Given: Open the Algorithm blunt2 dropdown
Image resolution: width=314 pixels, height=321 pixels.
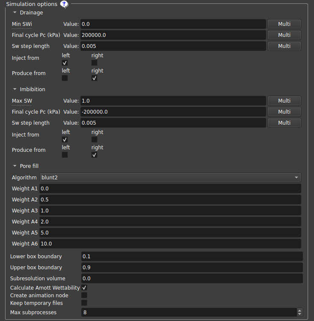Looking at the screenshot, I should pyautogui.click(x=170, y=177).
